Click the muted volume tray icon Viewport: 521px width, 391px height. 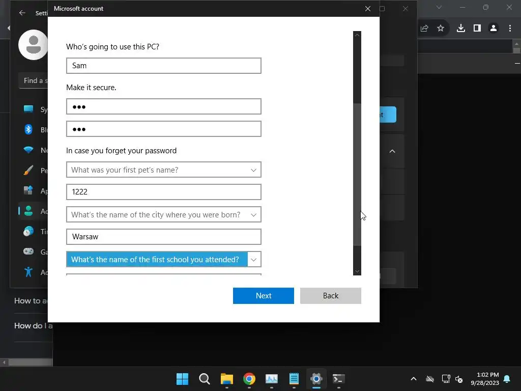coord(459,379)
